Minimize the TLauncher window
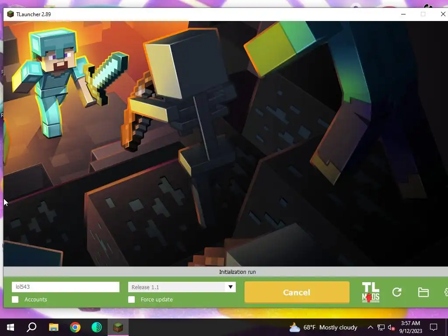The height and width of the screenshot is (336, 448). [x=403, y=14]
